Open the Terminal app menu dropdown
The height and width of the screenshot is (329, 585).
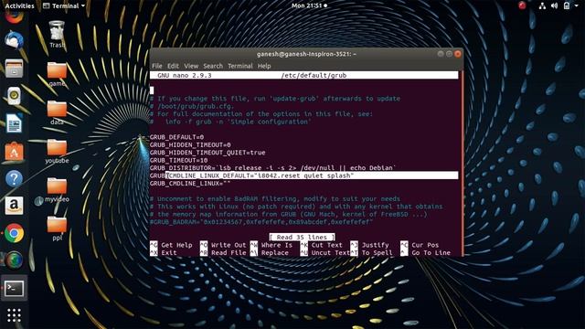pyautogui.click(x=64, y=5)
